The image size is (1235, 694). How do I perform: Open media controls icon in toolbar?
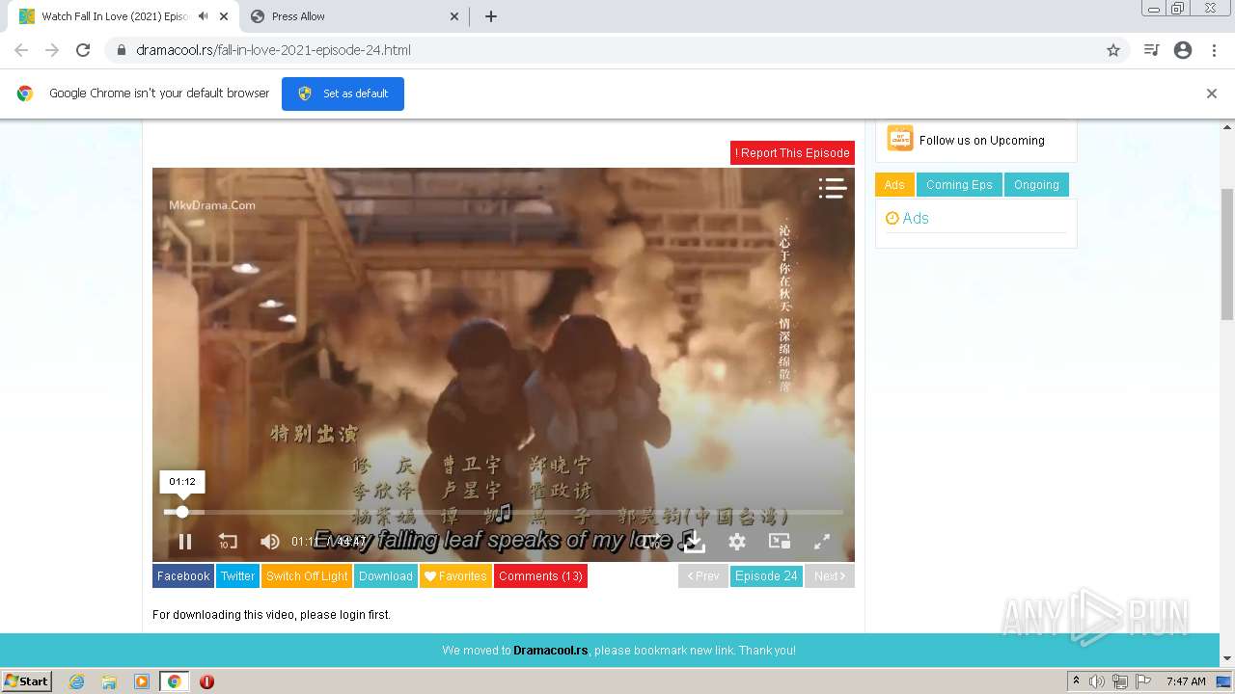1151,50
